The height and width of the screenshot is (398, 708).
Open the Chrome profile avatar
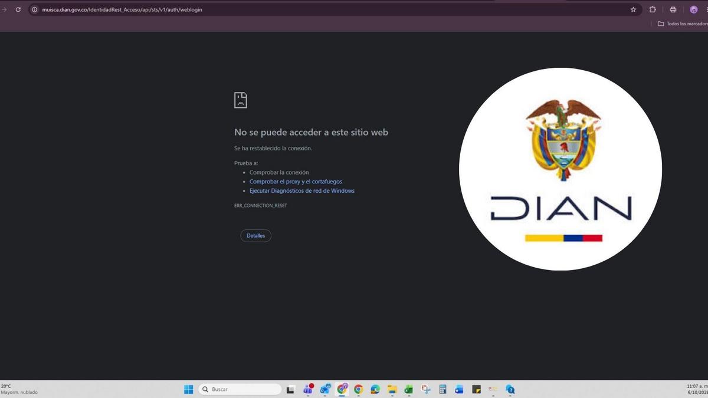pyautogui.click(x=694, y=9)
